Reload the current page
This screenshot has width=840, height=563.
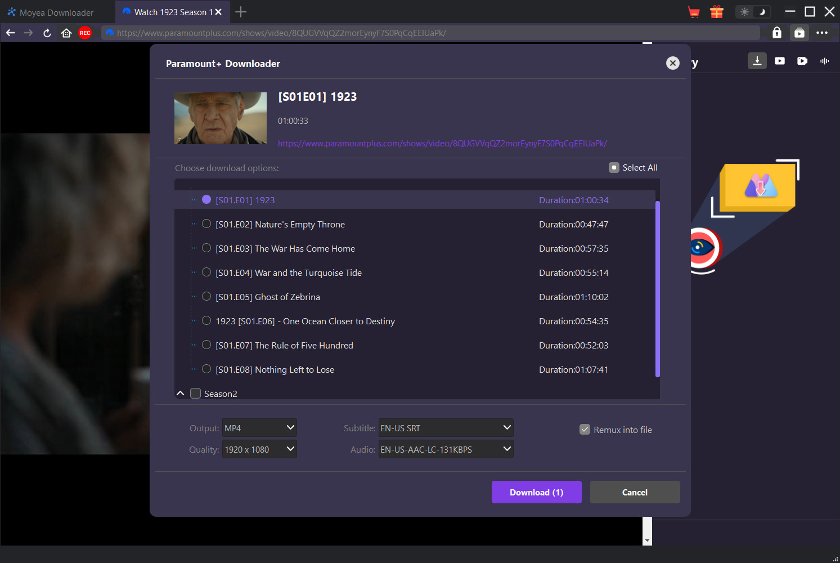pos(47,33)
